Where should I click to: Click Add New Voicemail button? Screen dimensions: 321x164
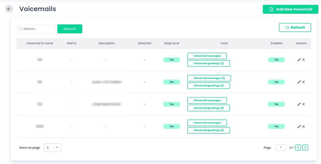[x=291, y=9]
